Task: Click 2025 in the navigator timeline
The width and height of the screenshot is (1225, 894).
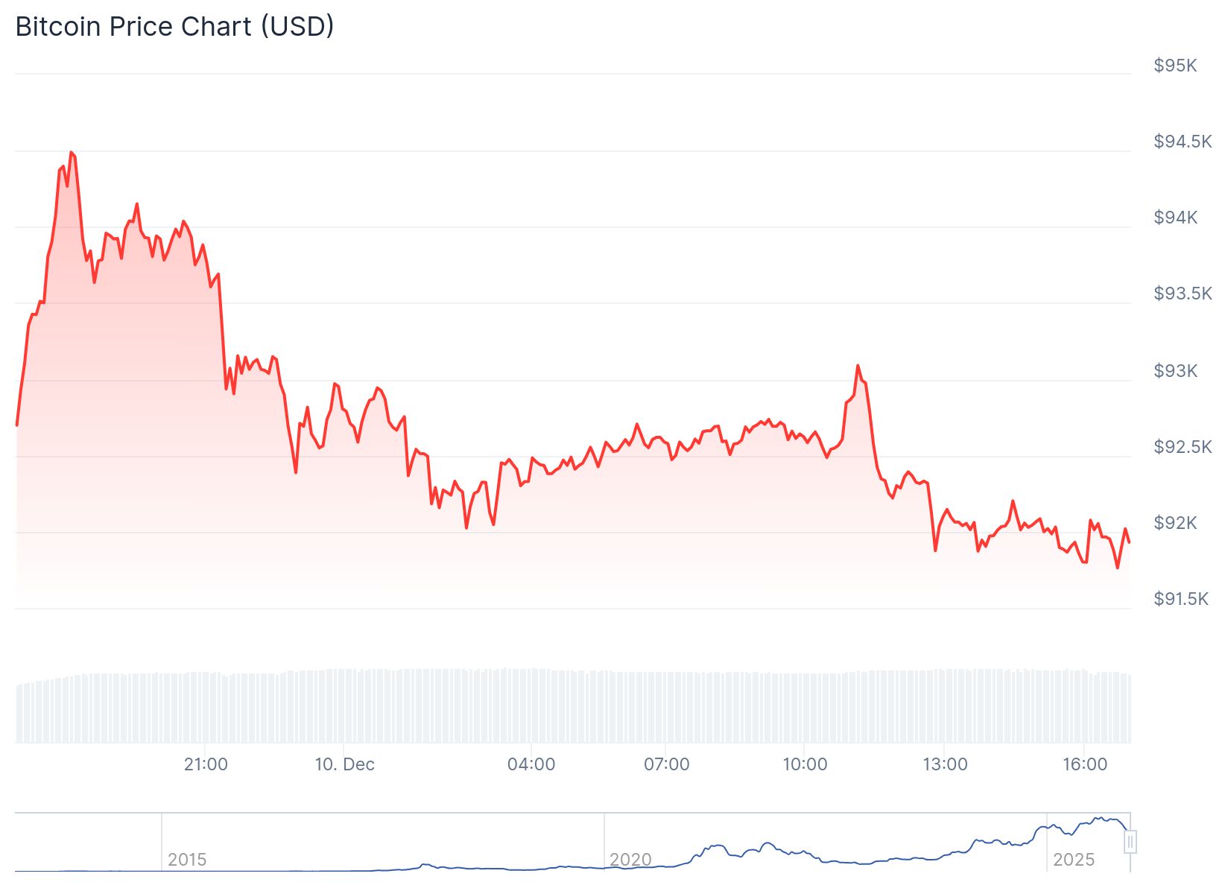Action: click(x=1074, y=860)
